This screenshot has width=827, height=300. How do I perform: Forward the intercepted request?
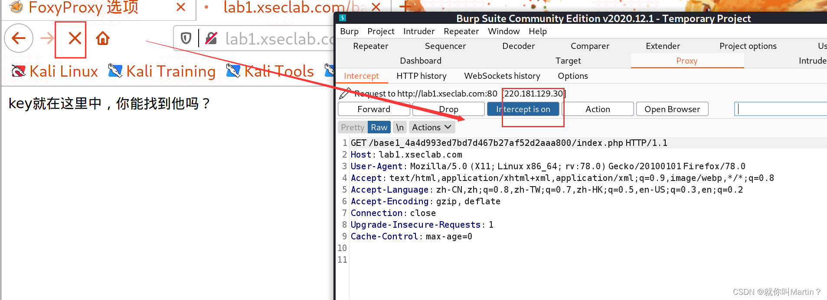pos(374,109)
